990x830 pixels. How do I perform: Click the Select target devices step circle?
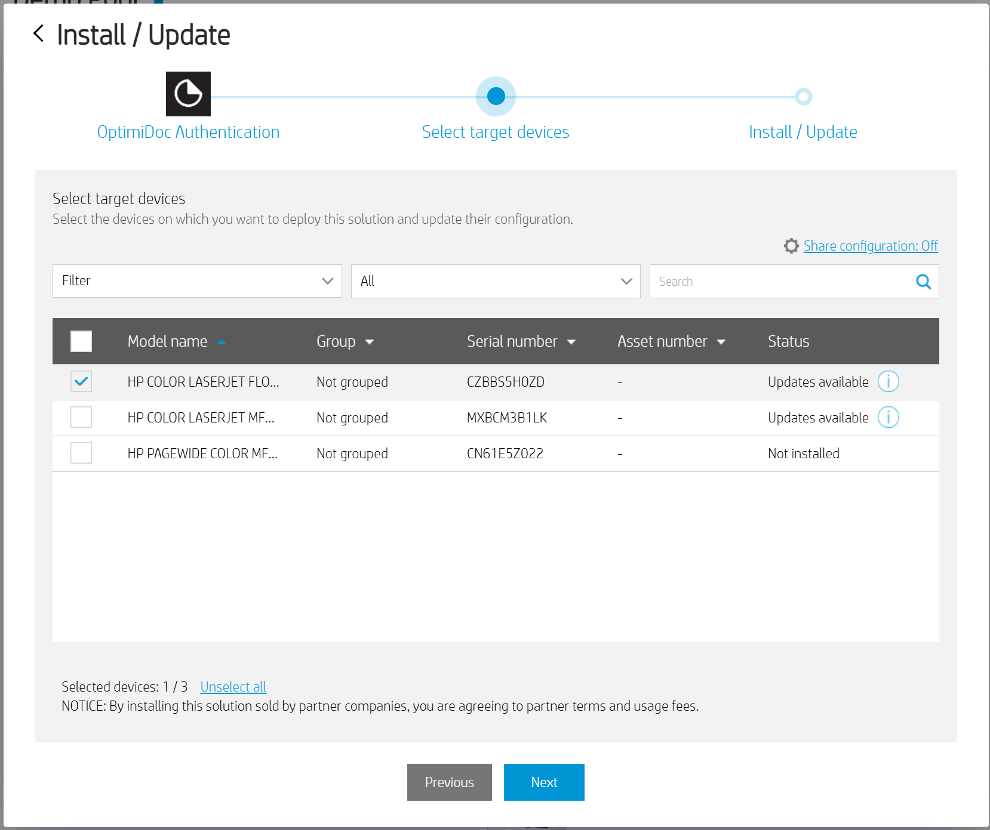tap(496, 96)
